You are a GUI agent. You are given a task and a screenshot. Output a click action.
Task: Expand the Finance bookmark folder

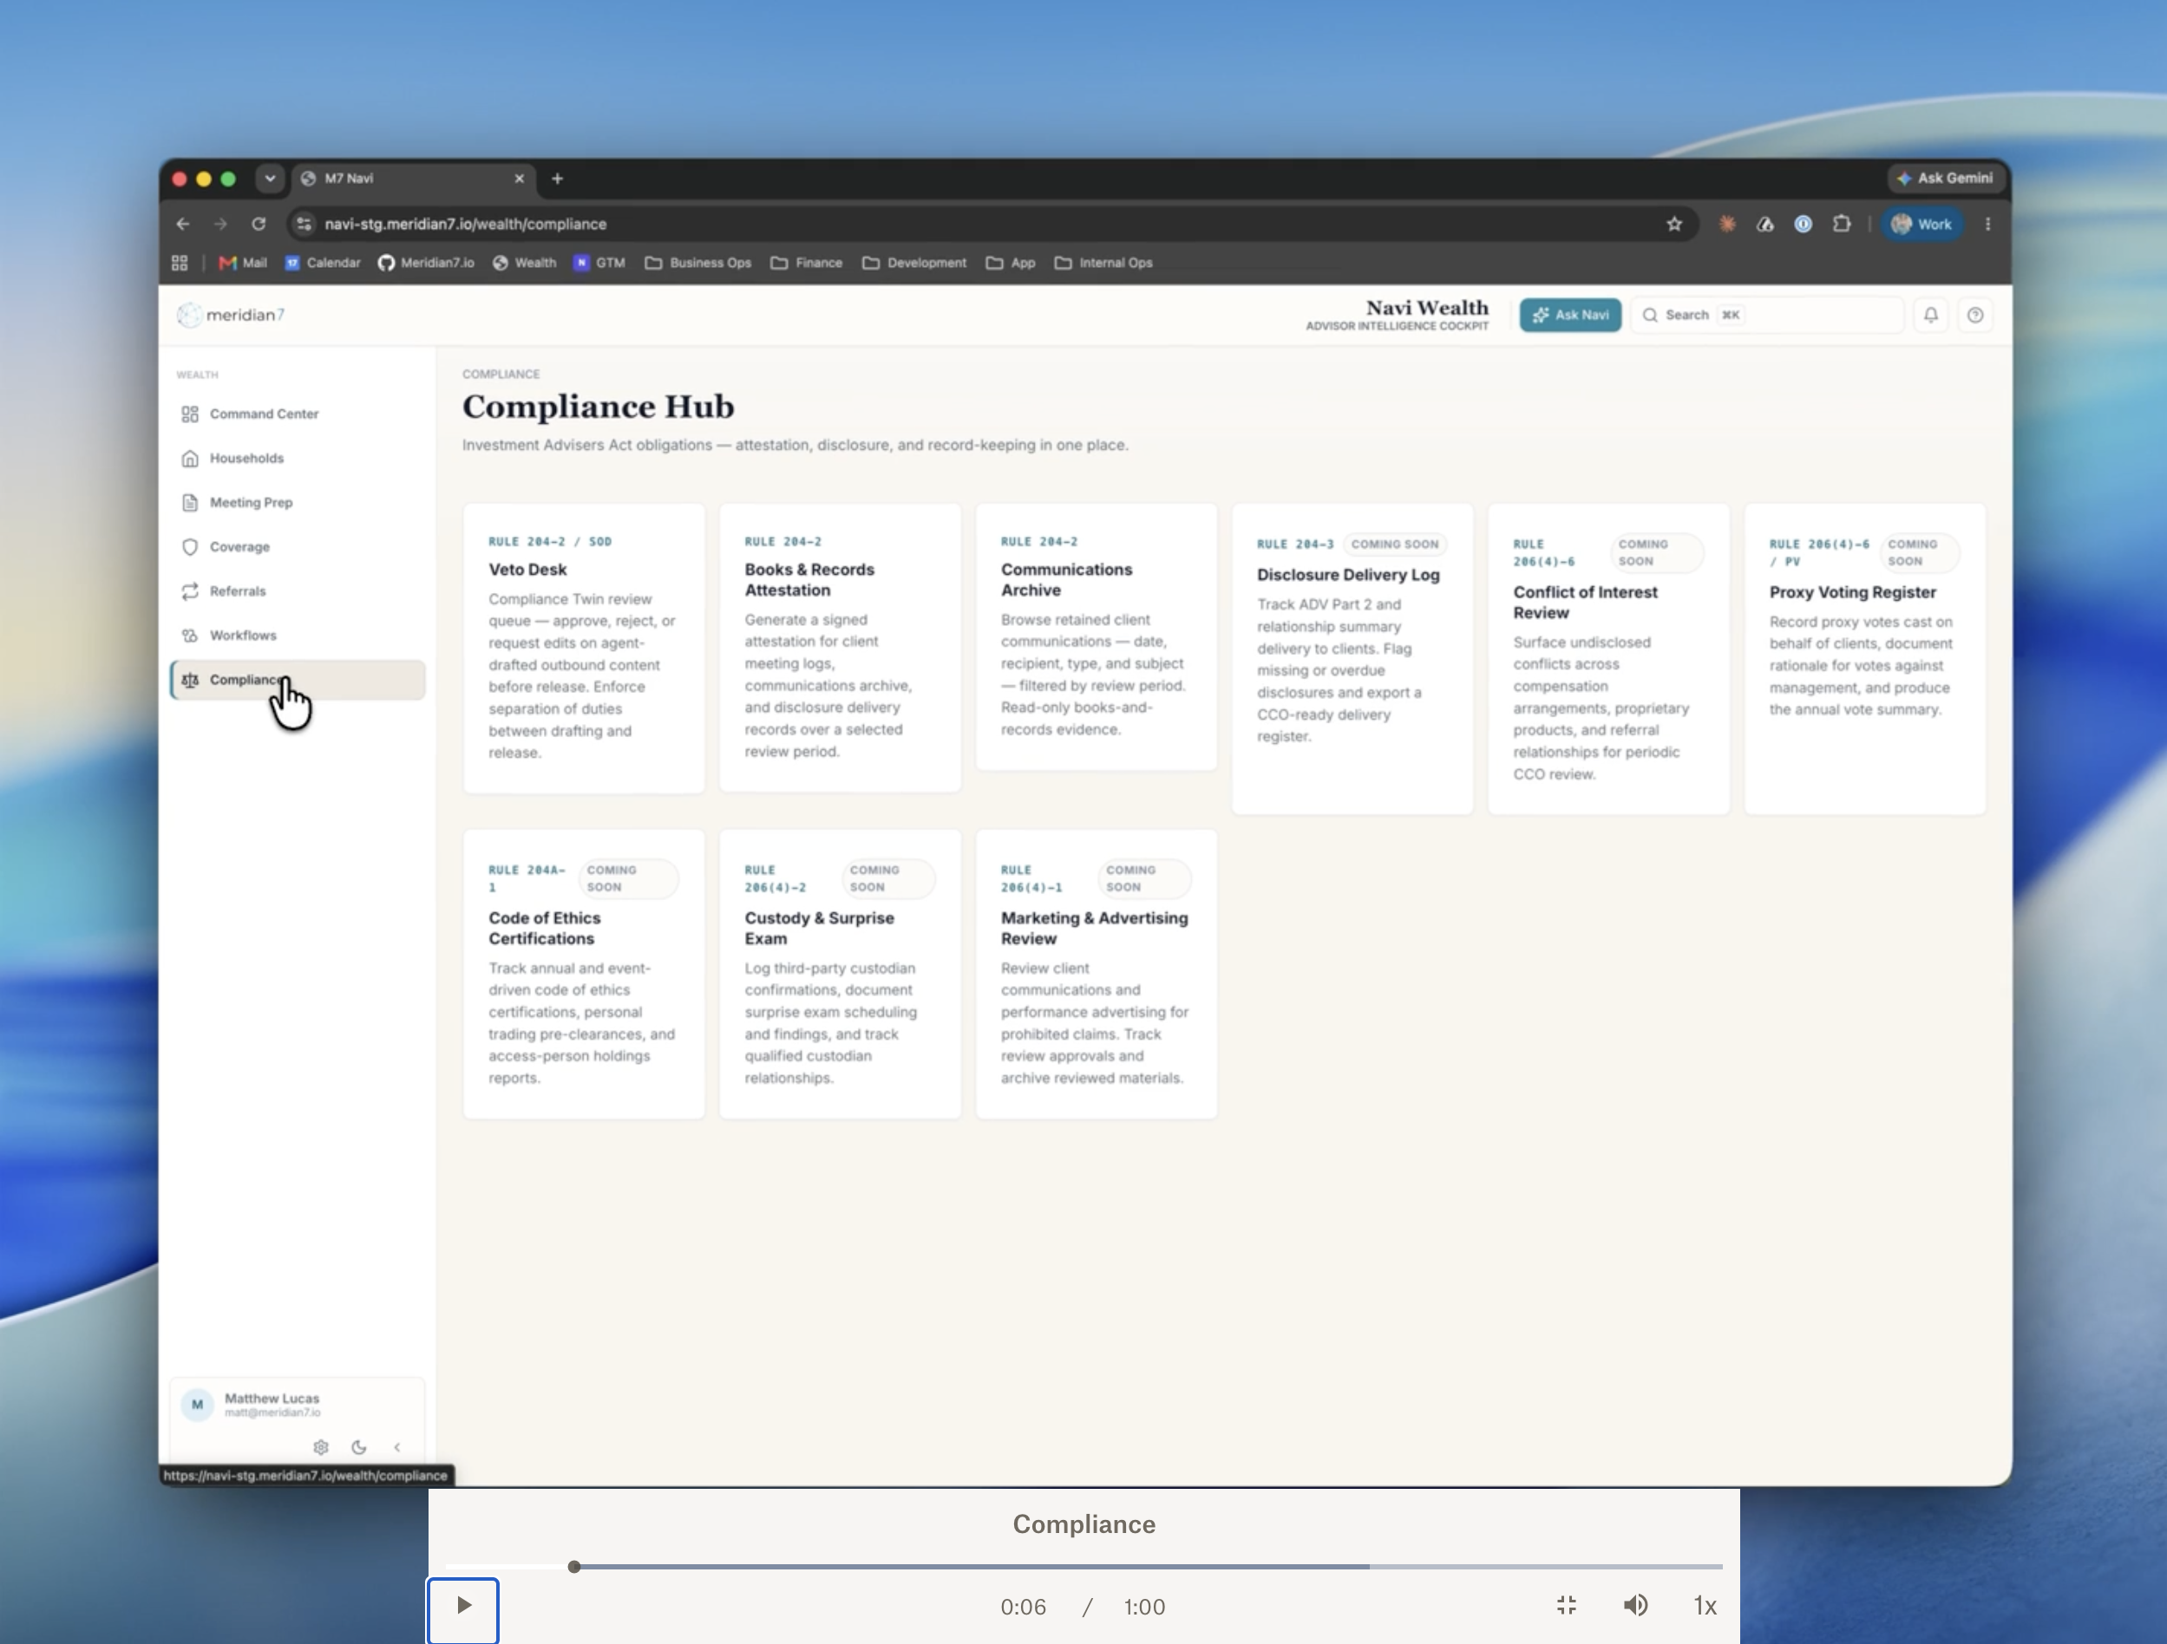pyautogui.click(x=806, y=263)
